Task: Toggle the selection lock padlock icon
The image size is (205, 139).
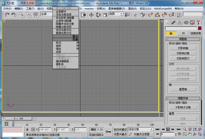Action: click(x=28, y=129)
